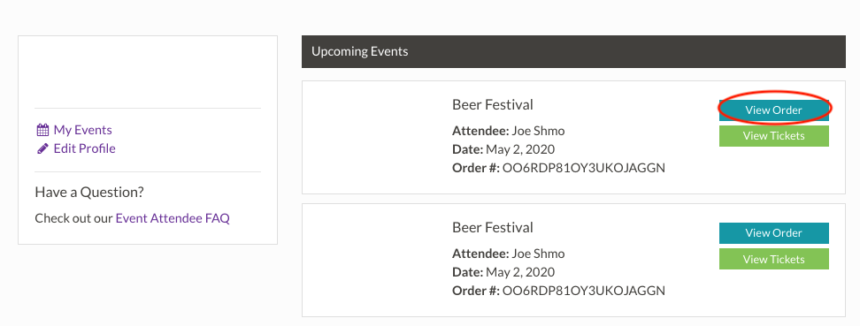860x326 pixels.
Task: Open the Event Attendee FAQ link
Action: (173, 218)
